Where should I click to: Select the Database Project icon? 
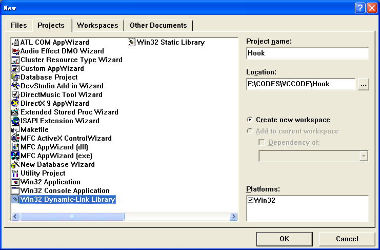(x=15, y=77)
